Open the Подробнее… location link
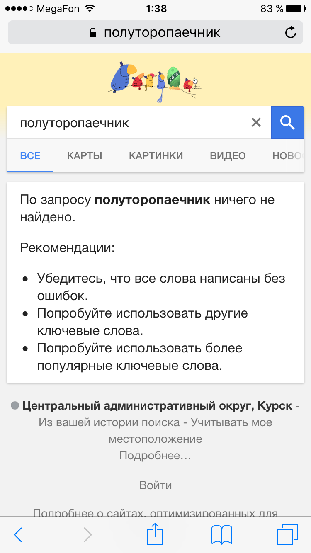Screen dimensions: 311x553 click(155, 456)
